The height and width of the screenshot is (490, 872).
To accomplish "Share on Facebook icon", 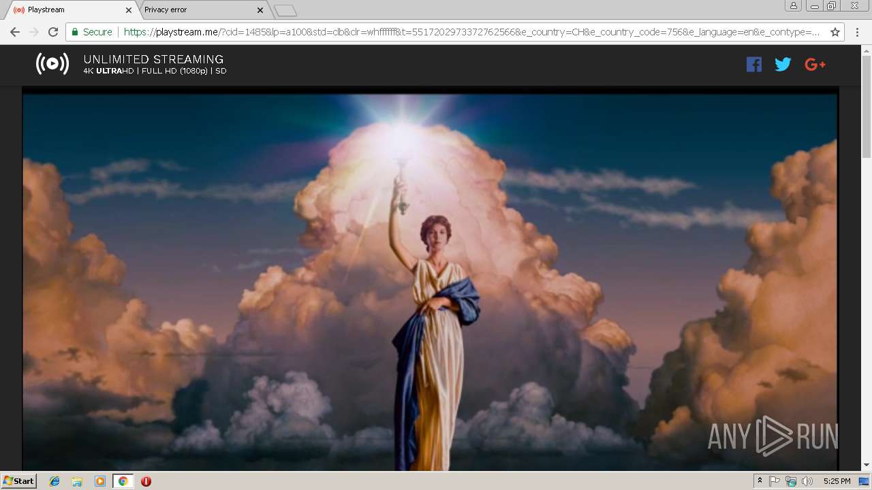I will 753,65.
